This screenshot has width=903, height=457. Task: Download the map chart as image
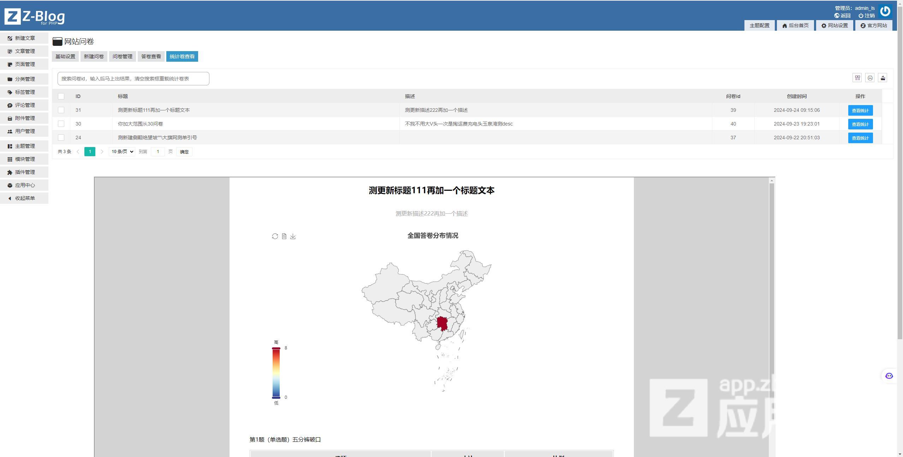coord(293,236)
